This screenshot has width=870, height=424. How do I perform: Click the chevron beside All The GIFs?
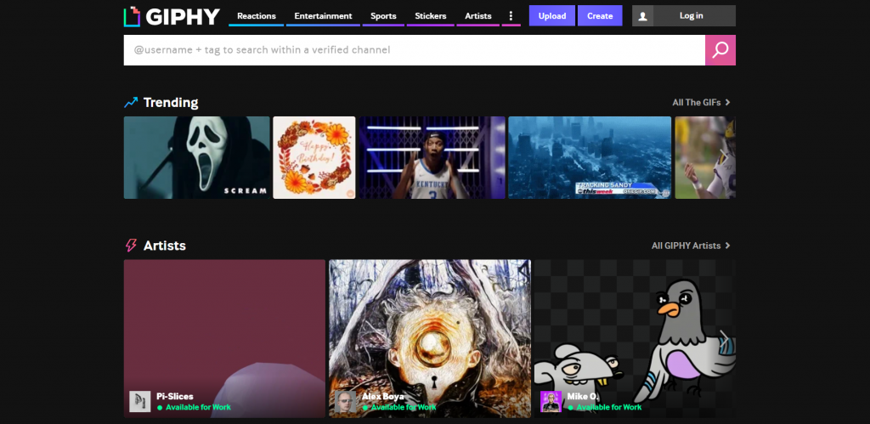[727, 103]
